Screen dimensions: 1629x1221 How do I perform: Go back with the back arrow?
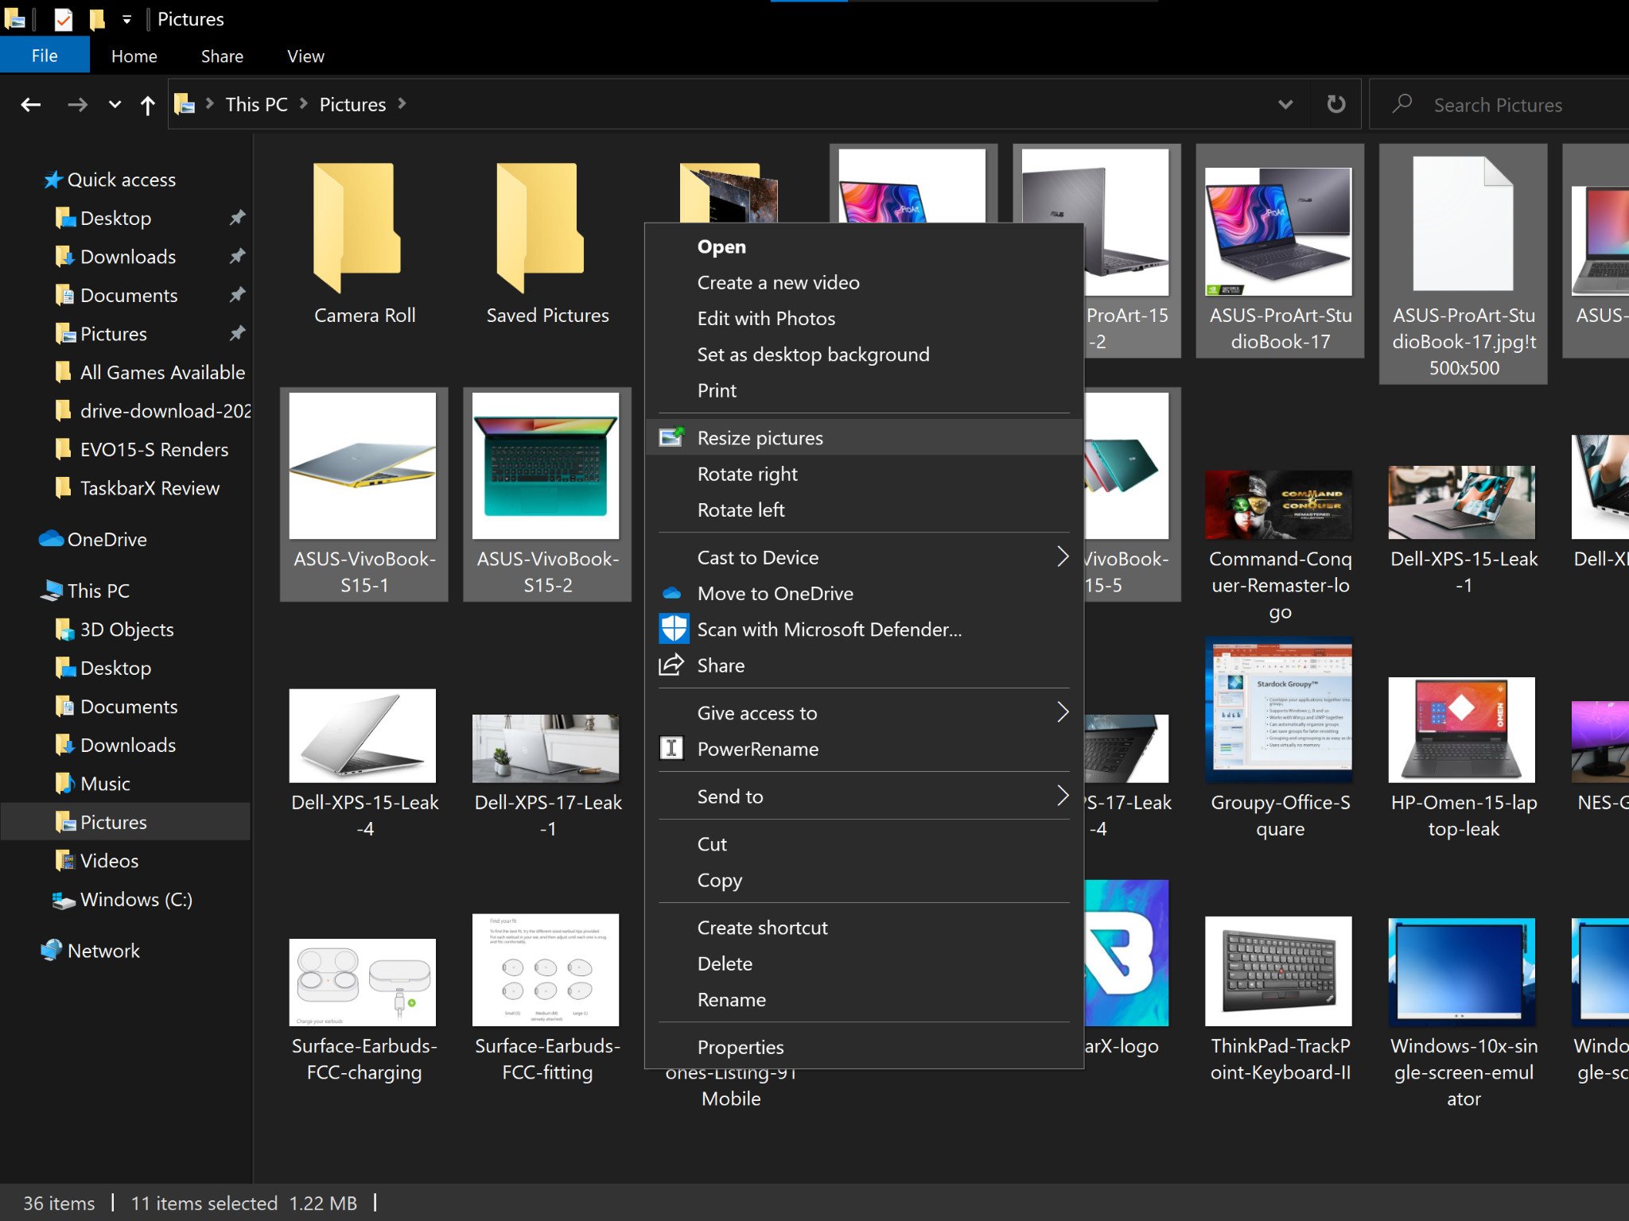click(31, 104)
